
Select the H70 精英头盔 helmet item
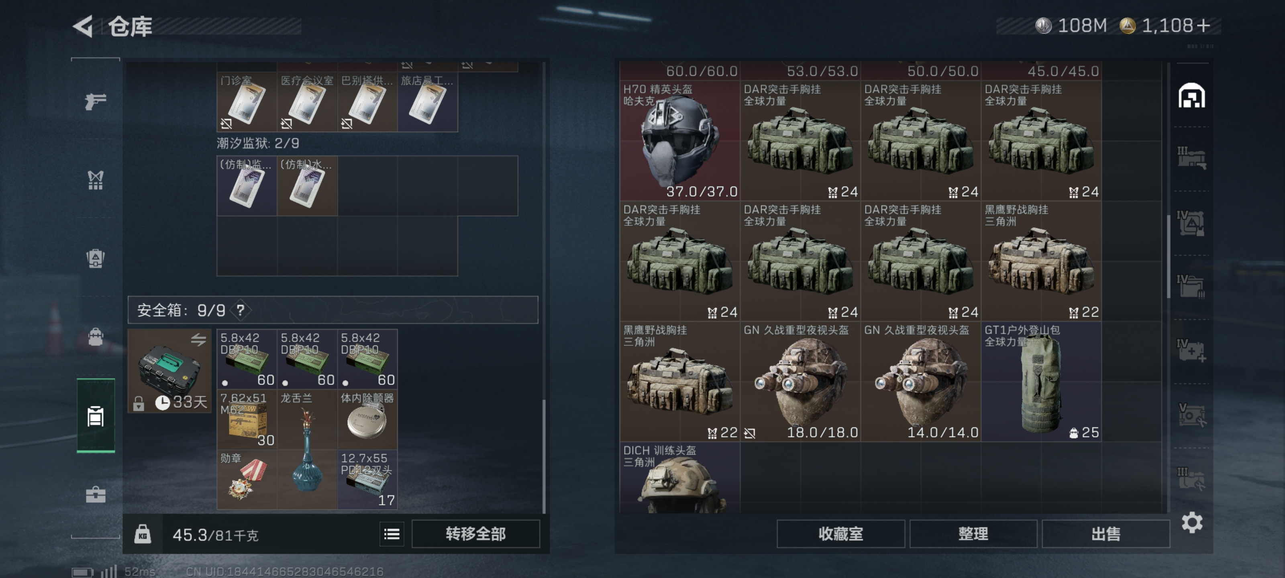click(679, 140)
